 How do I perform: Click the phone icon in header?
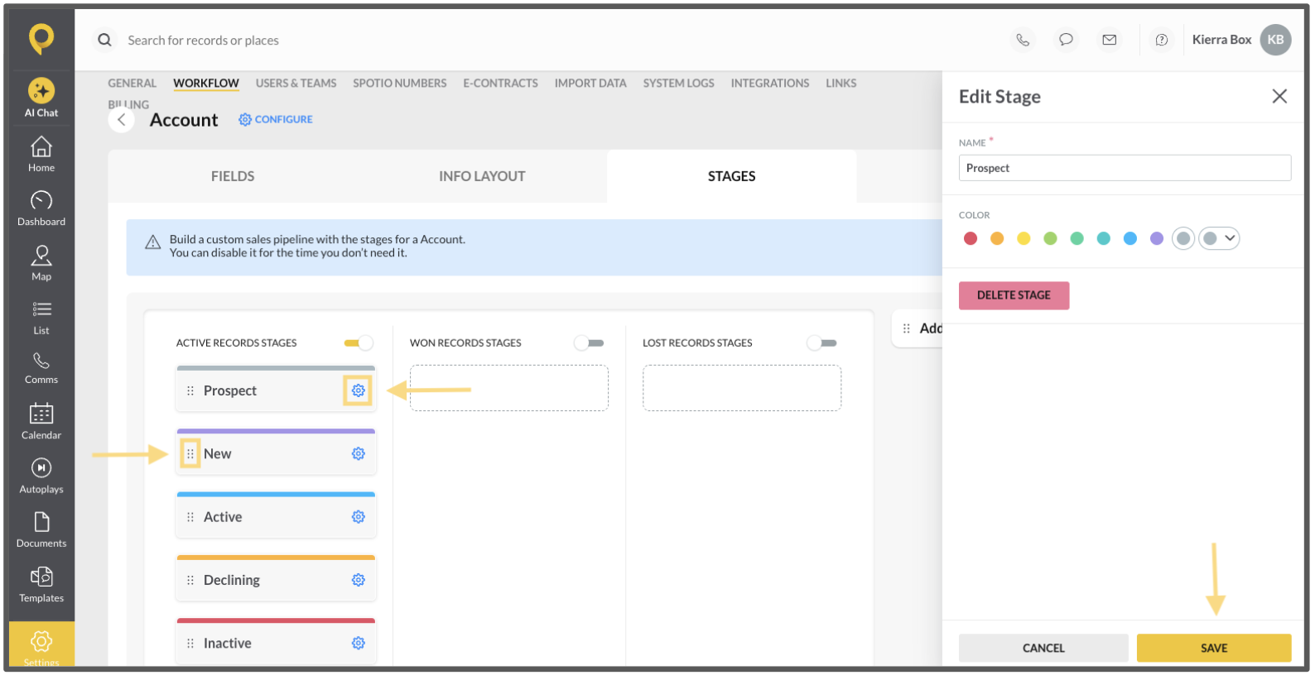point(1024,40)
